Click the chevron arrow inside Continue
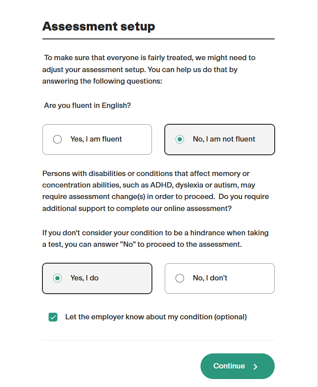Image resolution: width=318 pixels, height=387 pixels. click(x=255, y=367)
